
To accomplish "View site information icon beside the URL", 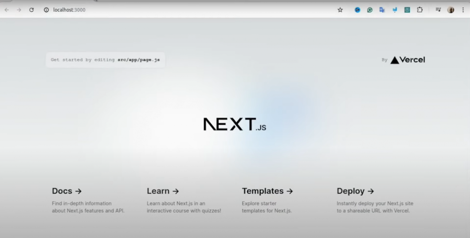I will point(46,10).
